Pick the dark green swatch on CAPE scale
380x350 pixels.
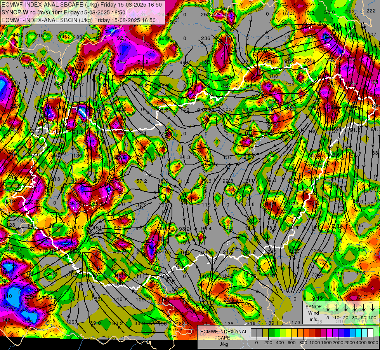(x=271, y=333)
